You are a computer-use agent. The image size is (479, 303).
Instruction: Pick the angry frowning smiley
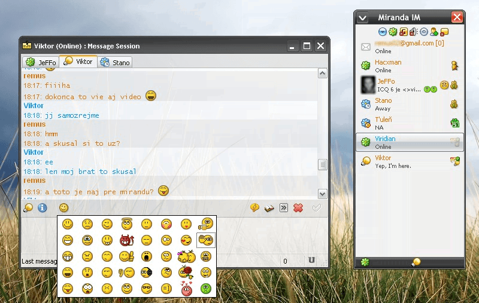[x=87, y=256]
